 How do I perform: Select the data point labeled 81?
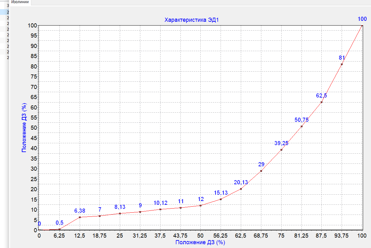(x=342, y=64)
